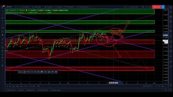
Task: Open visual order dropdown in floating toolbar
Action: click(x=42, y=72)
